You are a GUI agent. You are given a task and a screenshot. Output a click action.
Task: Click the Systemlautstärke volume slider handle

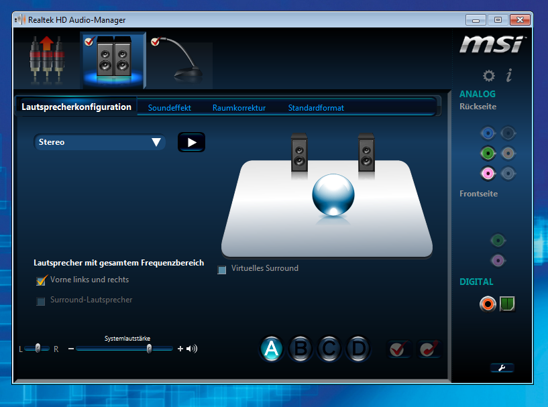149,348
